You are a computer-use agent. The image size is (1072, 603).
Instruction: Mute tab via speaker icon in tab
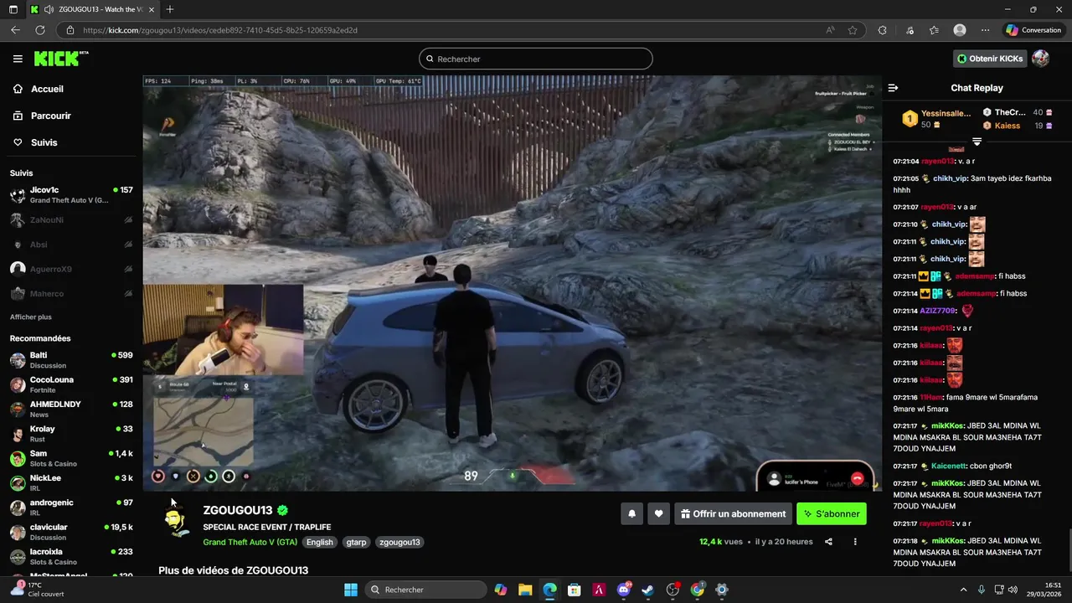click(50, 9)
